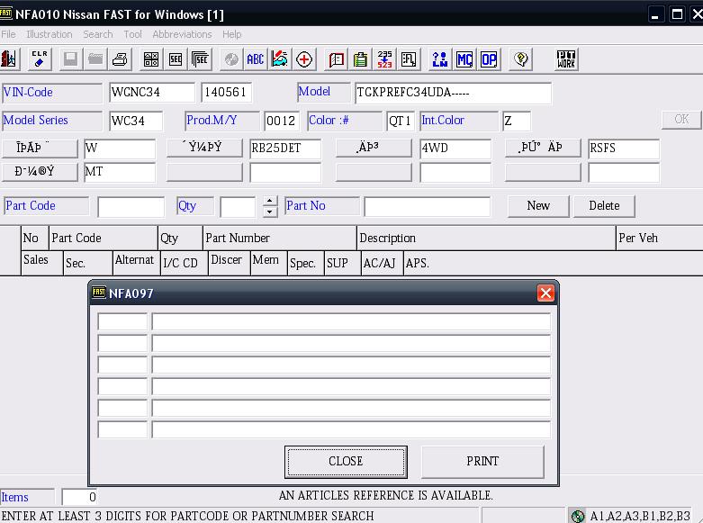Click the exit door toolbar icon
Viewport: 703px width, 523px height.
point(8,59)
